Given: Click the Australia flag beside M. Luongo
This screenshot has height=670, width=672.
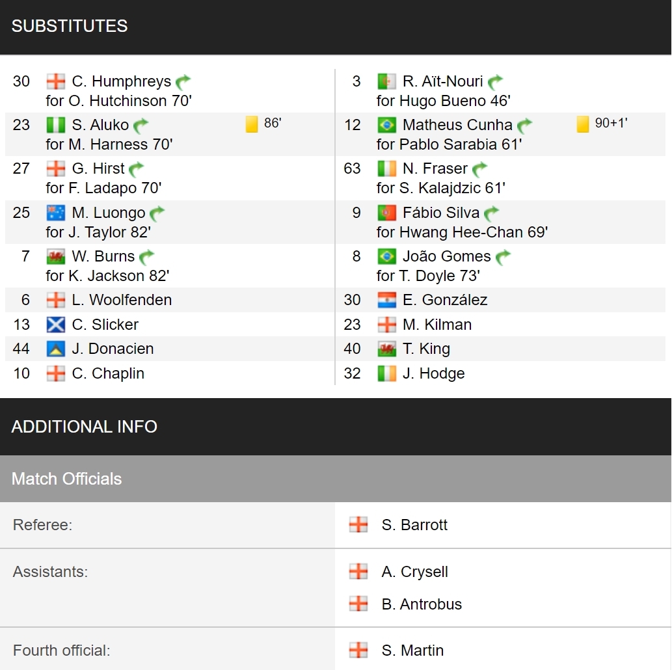Looking at the screenshot, I should click(x=56, y=213).
